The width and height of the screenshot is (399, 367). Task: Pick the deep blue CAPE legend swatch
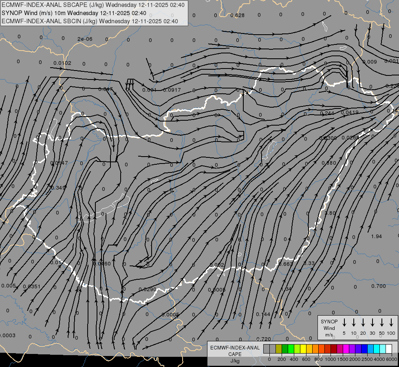click(364, 349)
